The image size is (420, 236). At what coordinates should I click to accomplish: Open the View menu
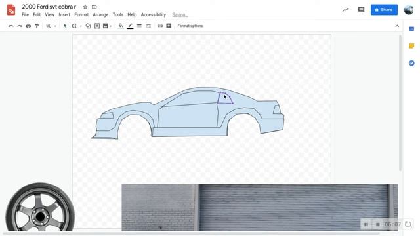pyautogui.click(x=50, y=14)
